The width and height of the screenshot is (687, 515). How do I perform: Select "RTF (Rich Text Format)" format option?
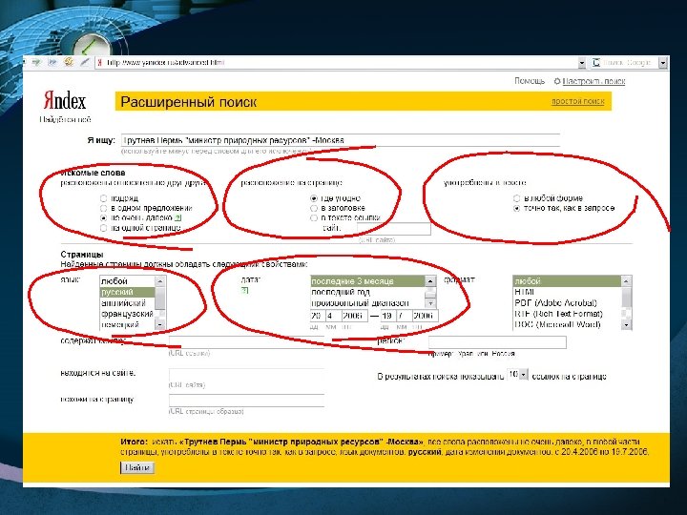click(568, 314)
